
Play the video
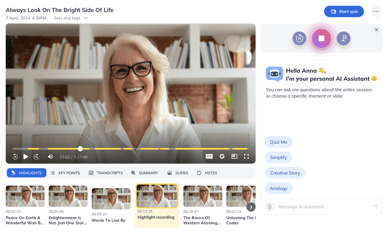(x=26, y=156)
